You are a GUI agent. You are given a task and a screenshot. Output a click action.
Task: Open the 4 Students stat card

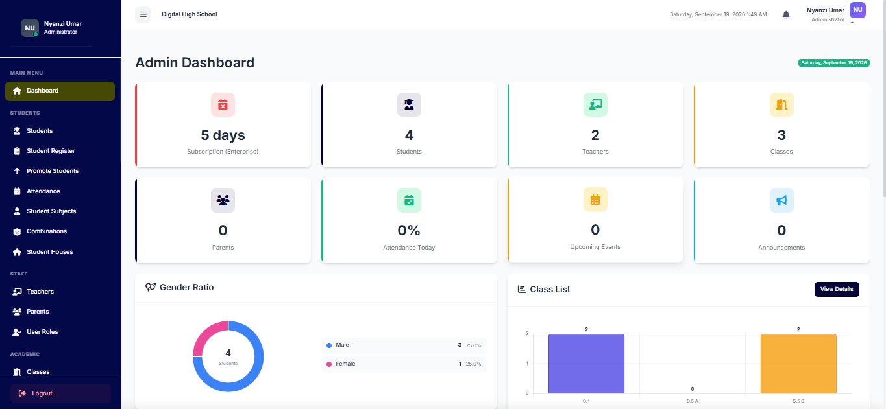click(409, 124)
